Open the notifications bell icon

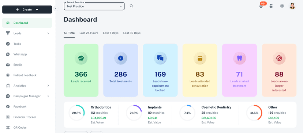(261, 6)
